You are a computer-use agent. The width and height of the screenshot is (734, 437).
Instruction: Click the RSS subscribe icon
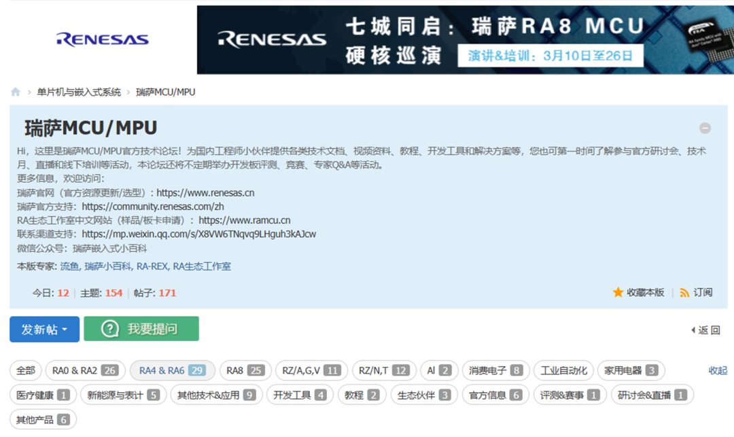(684, 292)
